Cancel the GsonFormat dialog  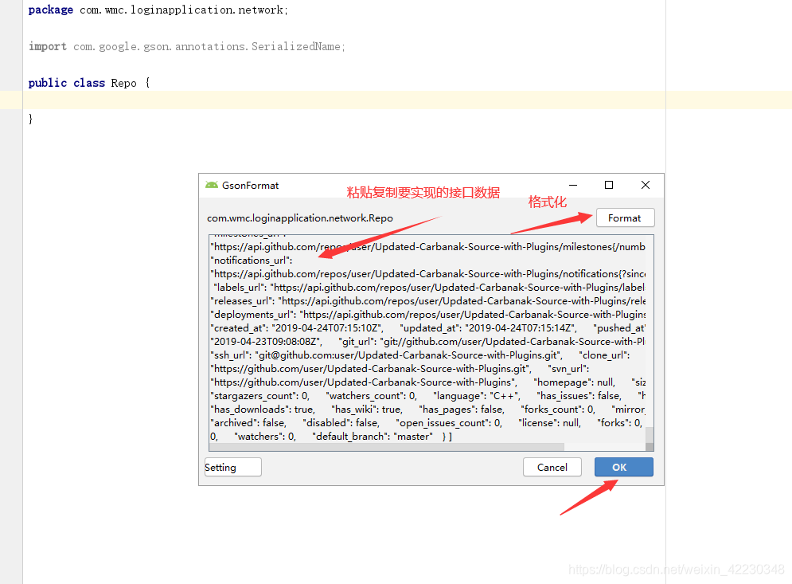[552, 467]
